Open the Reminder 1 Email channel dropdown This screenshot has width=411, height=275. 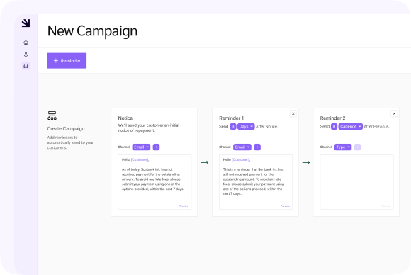242,147
